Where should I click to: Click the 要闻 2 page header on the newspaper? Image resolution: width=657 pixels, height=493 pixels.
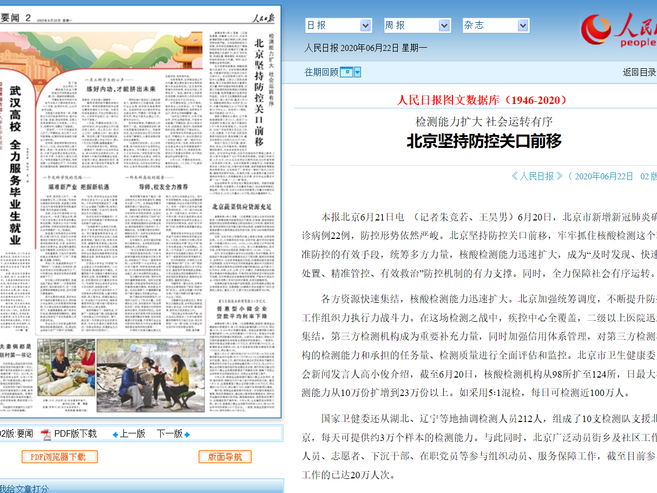[x=15, y=18]
